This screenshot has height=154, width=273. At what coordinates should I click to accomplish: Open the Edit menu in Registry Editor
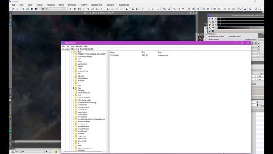(x=68, y=46)
